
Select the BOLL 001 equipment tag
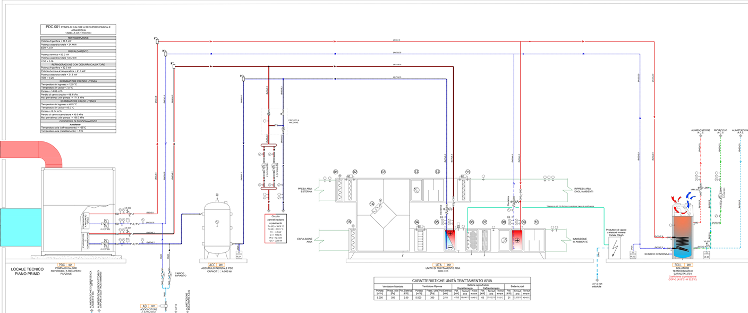coord(682,265)
